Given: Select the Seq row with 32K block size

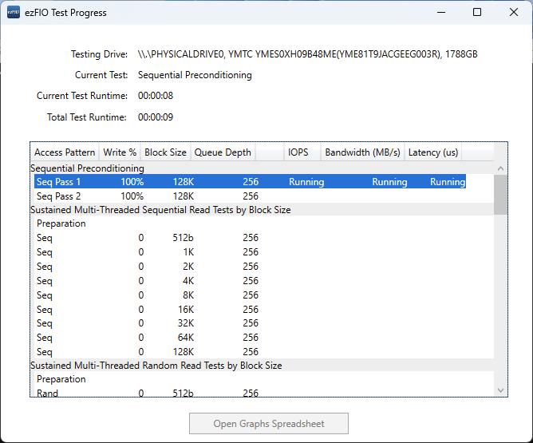Looking at the screenshot, I should coord(250,323).
